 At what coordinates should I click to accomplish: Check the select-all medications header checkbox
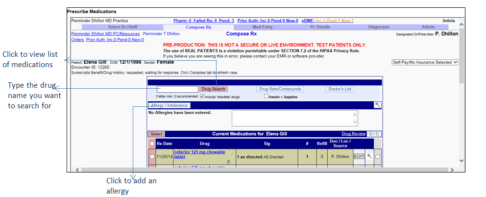point(151,144)
